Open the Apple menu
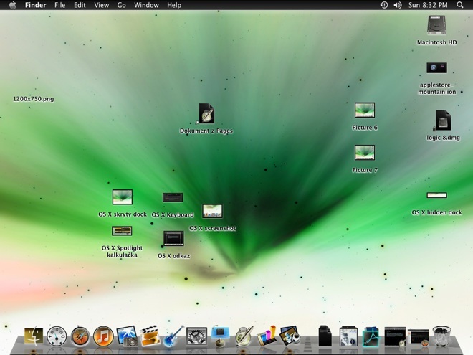 click(x=12, y=5)
